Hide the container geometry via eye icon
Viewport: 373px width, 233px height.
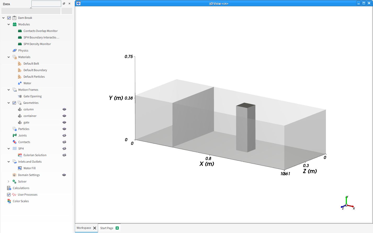(64, 116)
